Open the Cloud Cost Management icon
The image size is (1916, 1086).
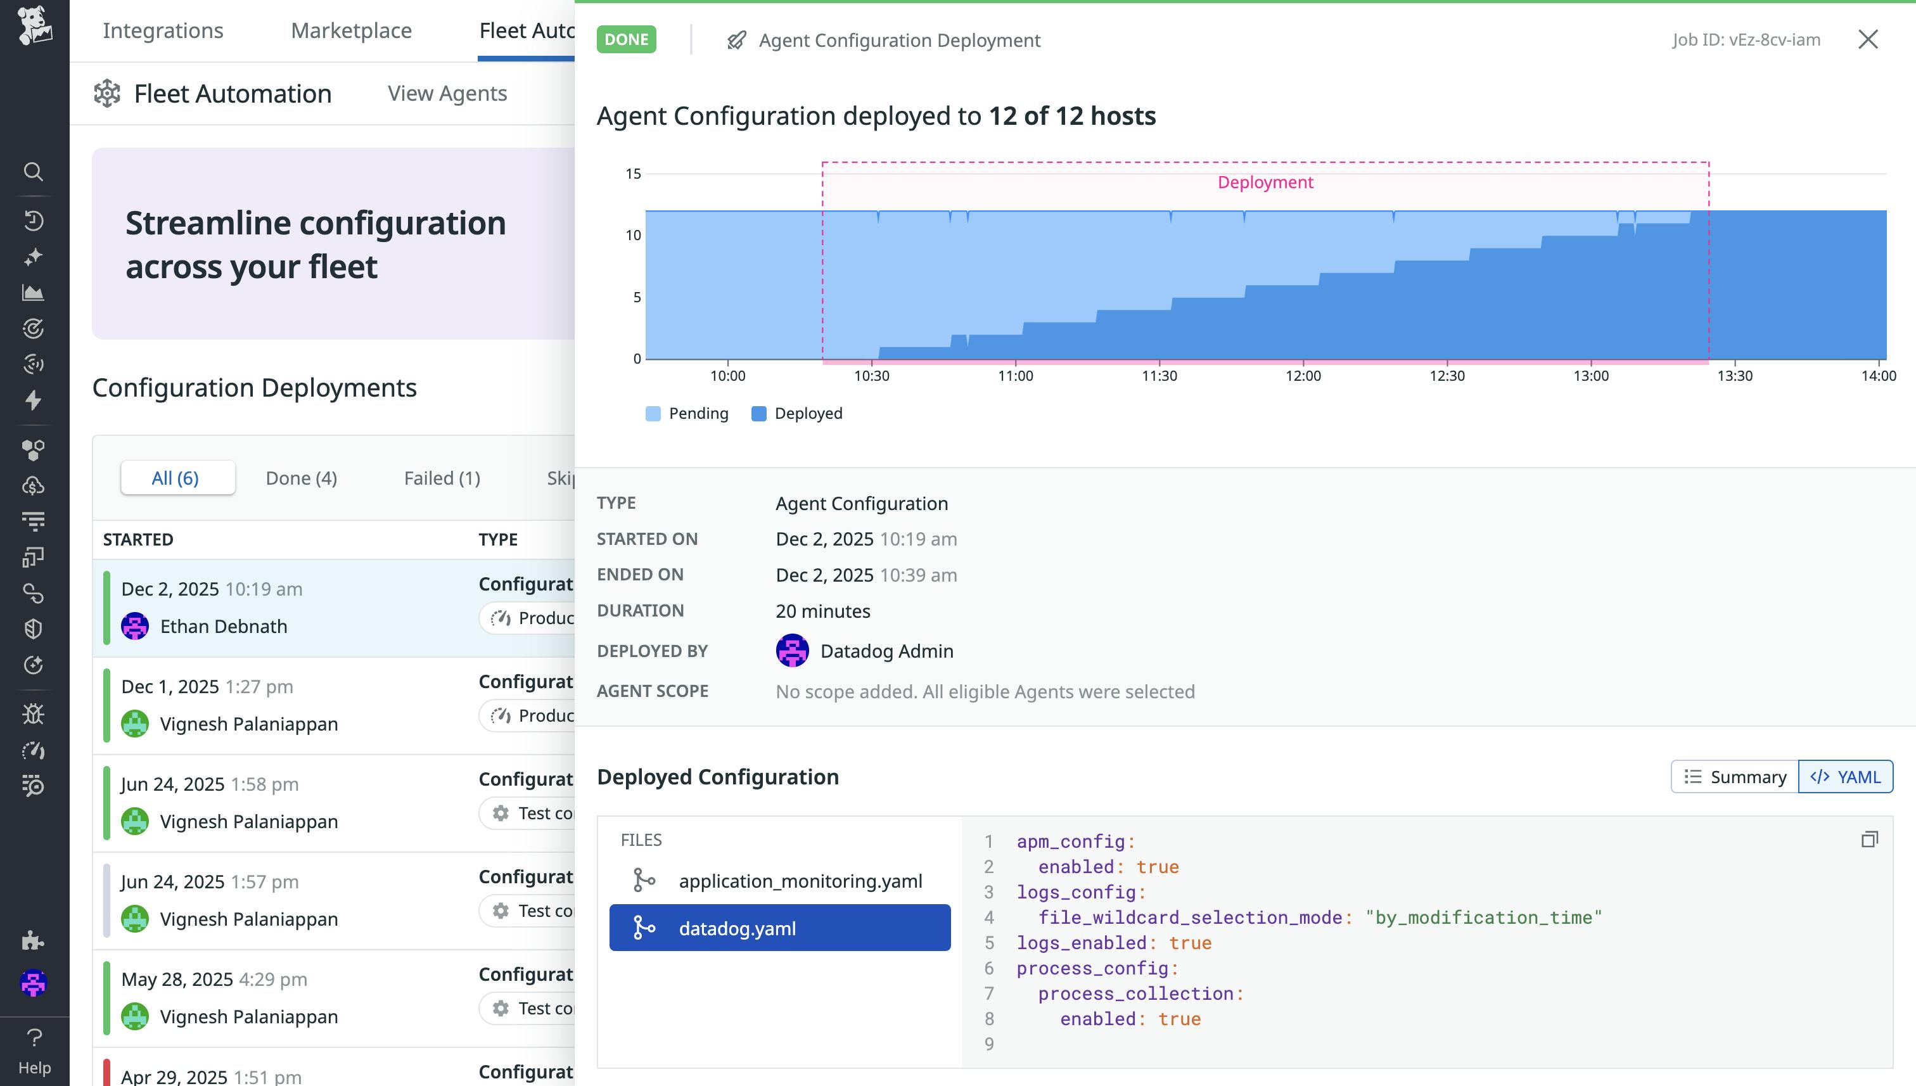pyautogui.click(x=34, y=485)
